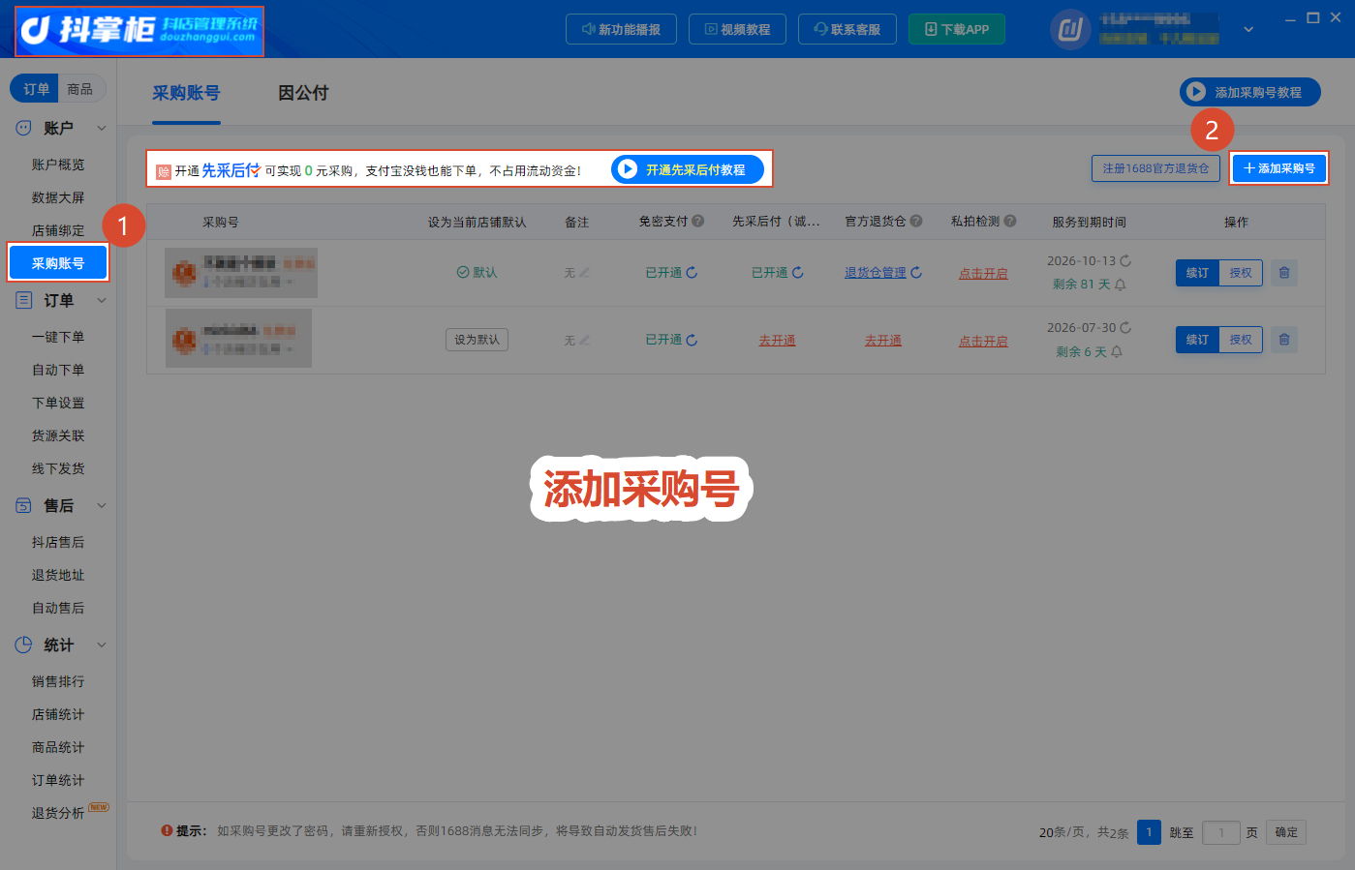Screen dimensions: 1355x870
Task: Click the 确定 pagination button
Action: (1286, 832)
